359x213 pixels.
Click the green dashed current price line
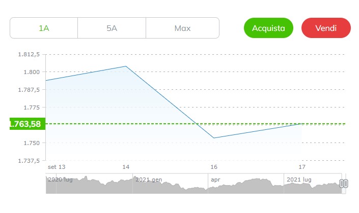[196, 124]
